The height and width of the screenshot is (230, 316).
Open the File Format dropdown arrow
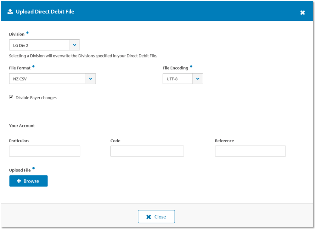(90, 79)
